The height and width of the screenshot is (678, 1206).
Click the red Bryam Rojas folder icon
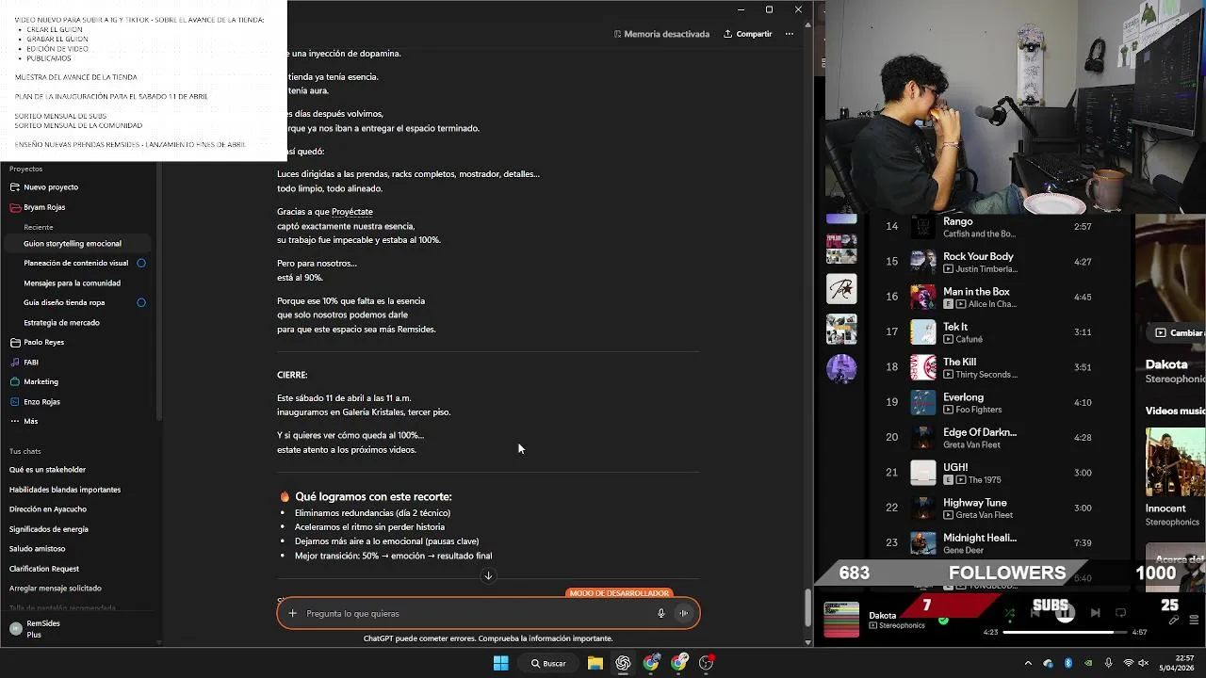(15, 207)
